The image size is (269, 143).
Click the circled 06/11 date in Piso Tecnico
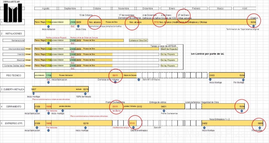115,75
